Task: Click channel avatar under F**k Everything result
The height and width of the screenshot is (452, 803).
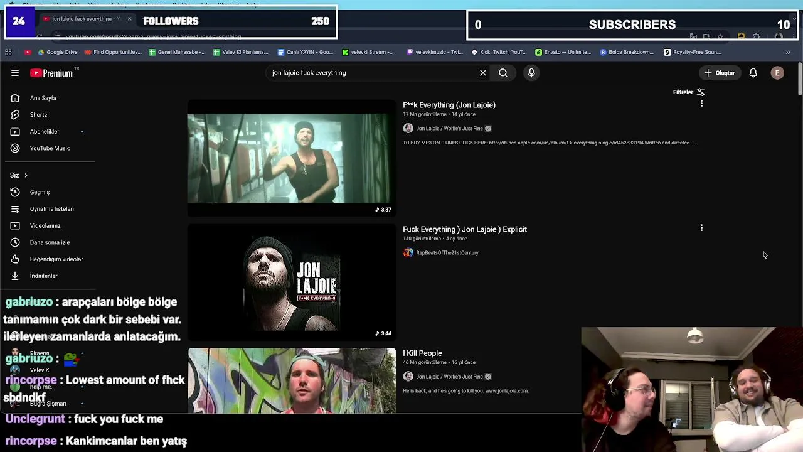Action: (408, 129)
